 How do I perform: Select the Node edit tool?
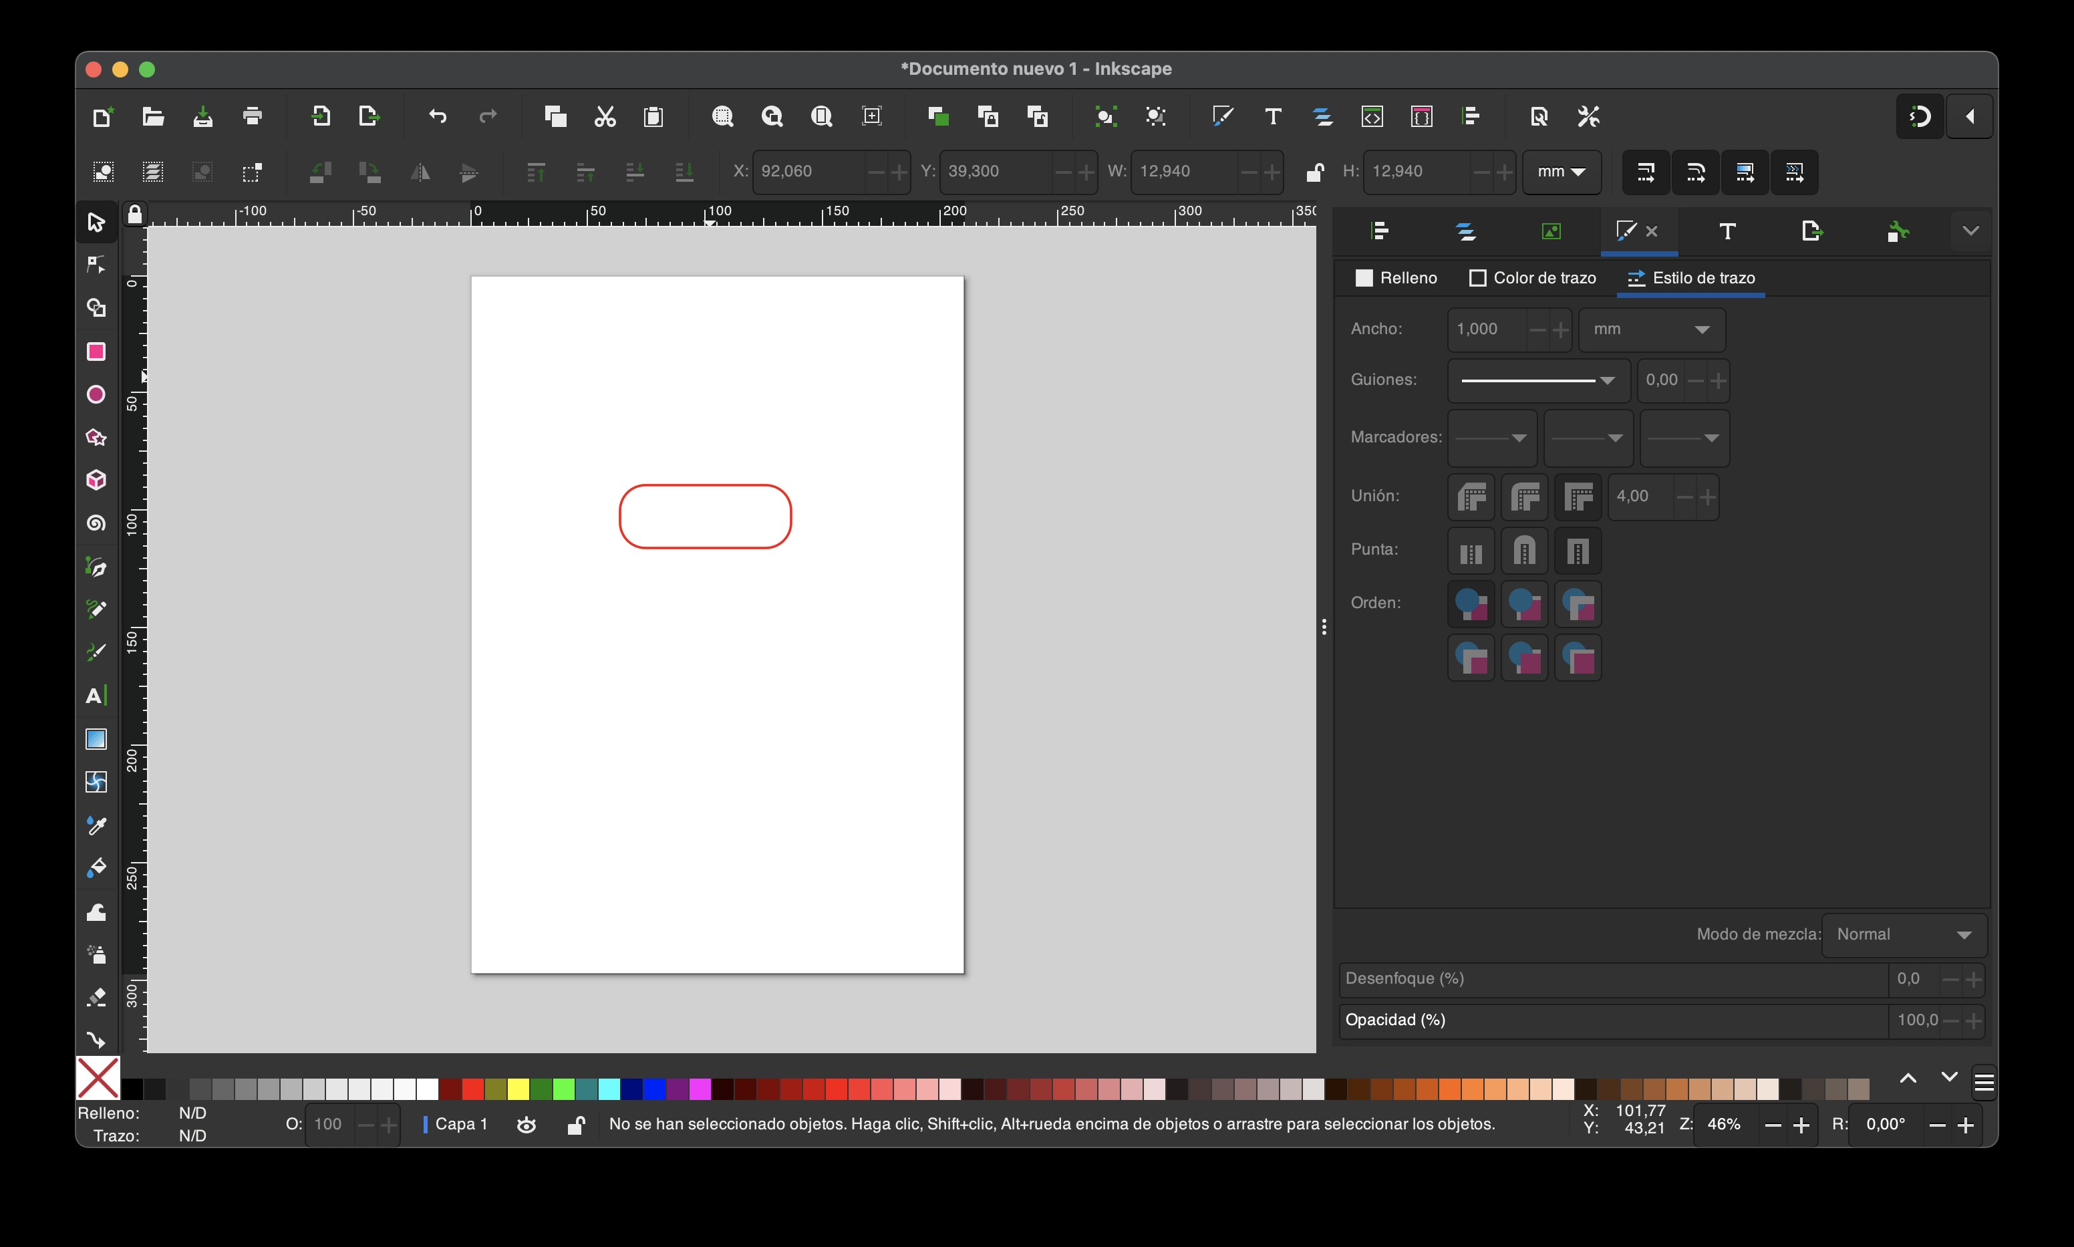point(96,265)
